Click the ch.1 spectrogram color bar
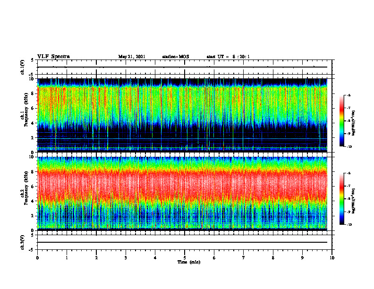 (342, 121)
